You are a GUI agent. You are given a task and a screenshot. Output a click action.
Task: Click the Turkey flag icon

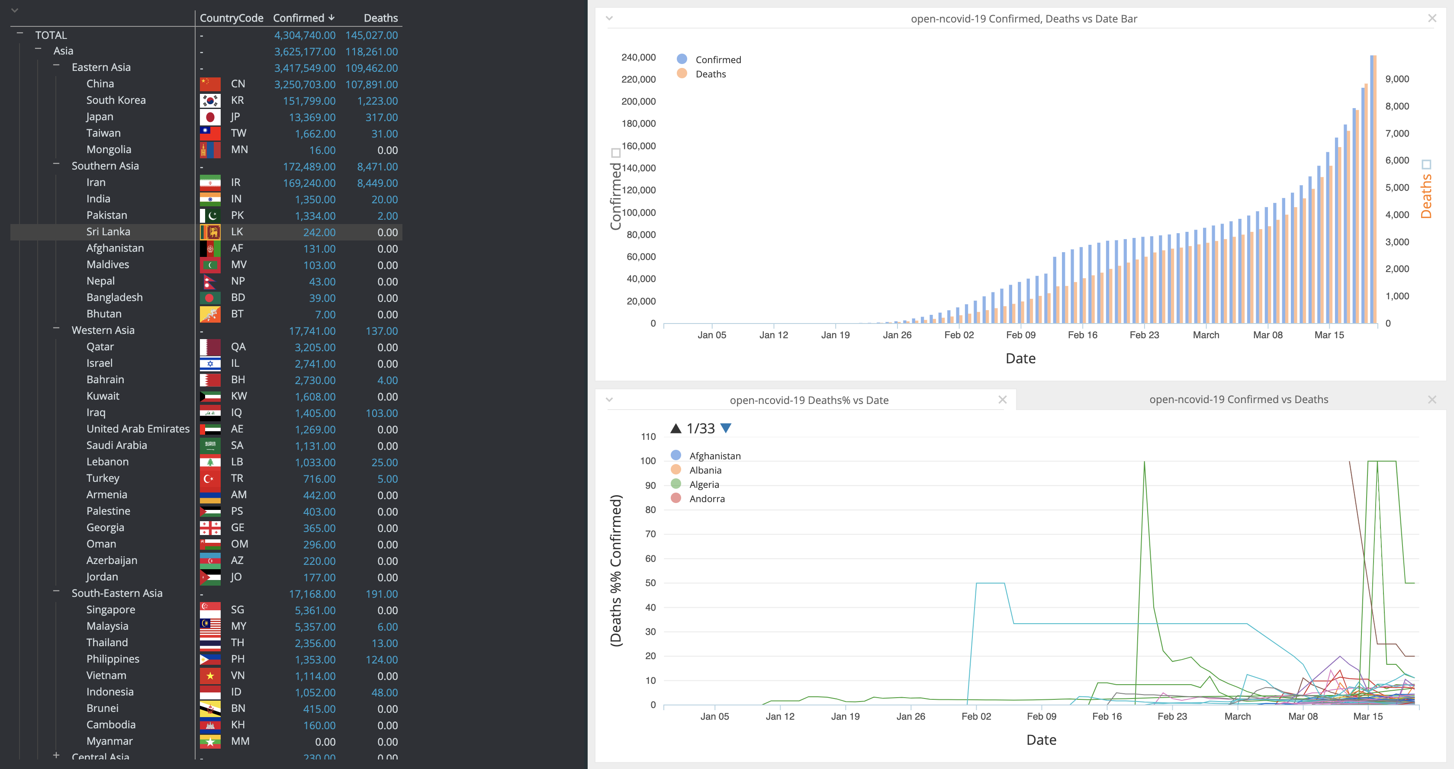tap(210, 478)
